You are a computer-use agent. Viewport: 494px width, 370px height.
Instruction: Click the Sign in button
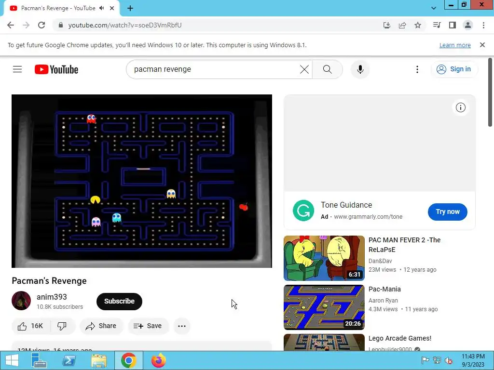(454, 69)
